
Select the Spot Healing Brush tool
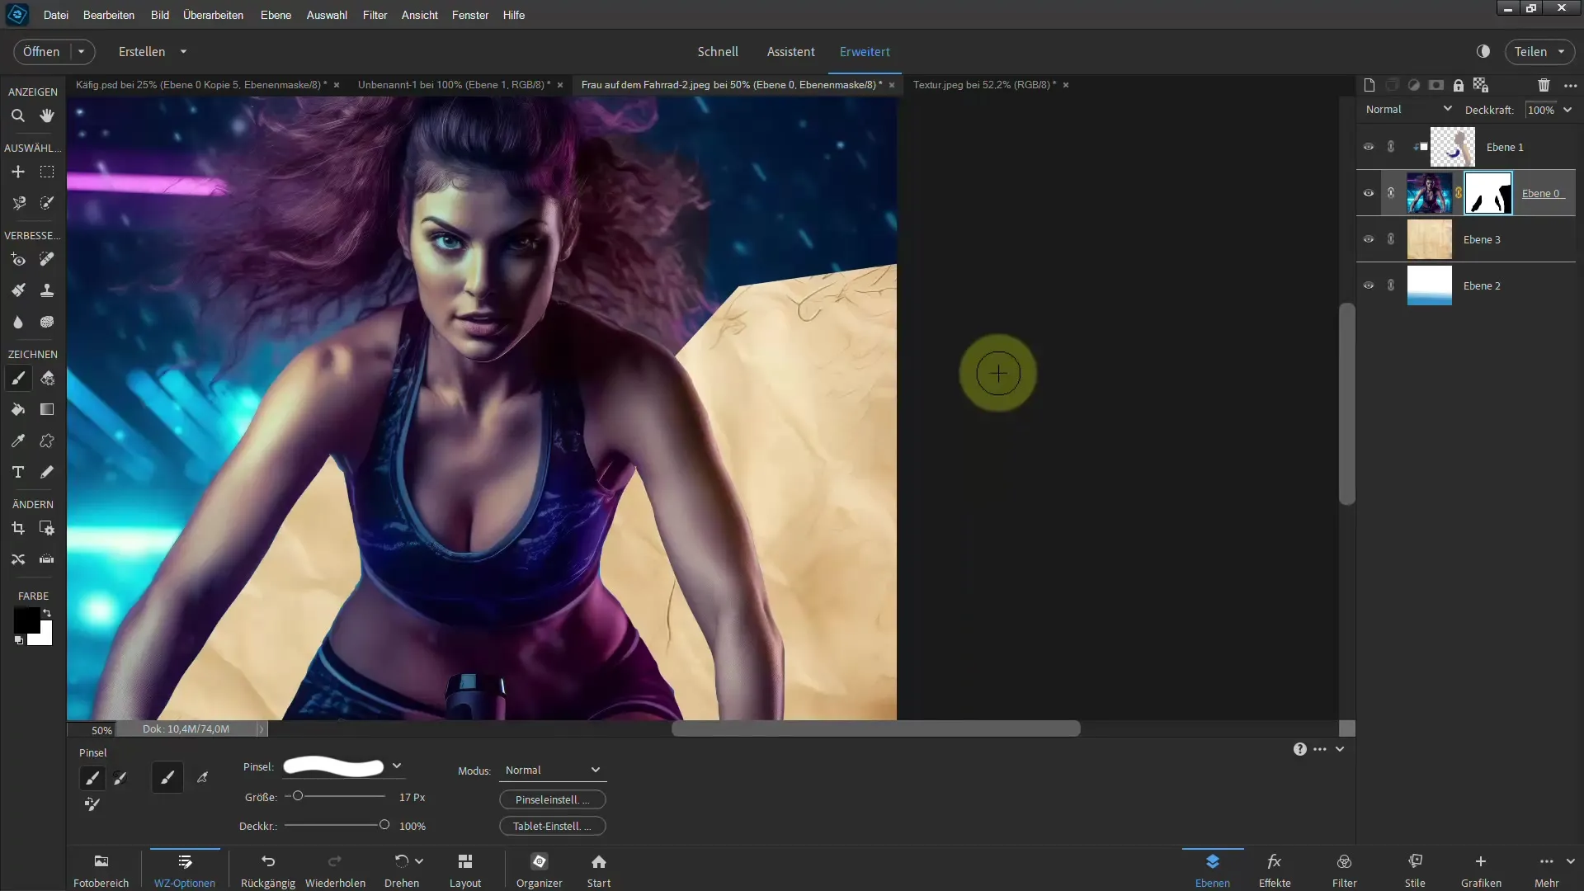click(47, 259)
